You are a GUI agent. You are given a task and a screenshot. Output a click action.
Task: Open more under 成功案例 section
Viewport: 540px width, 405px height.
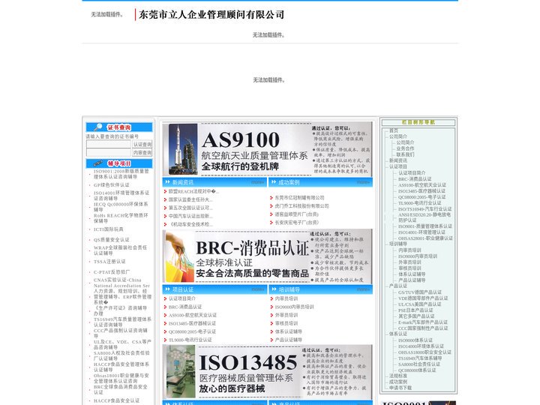click(363, 182)
